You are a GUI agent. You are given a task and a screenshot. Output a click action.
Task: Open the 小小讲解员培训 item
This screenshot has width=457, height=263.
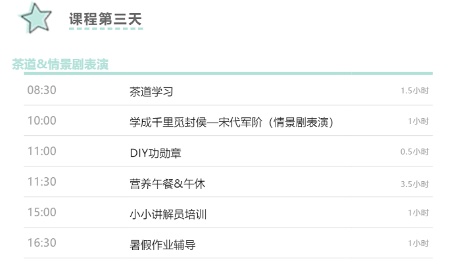click(x=168, y=214)
